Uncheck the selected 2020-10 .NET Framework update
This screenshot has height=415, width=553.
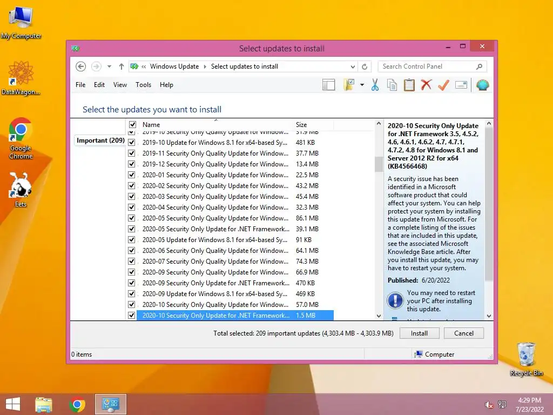tap(132, 315)
